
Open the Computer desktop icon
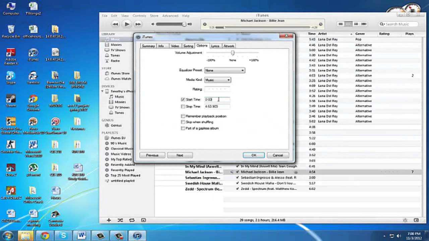point(11,8)
